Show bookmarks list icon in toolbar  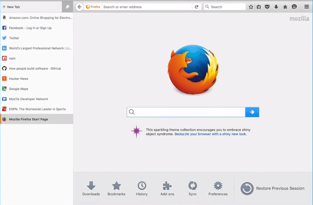pos(259,7)
